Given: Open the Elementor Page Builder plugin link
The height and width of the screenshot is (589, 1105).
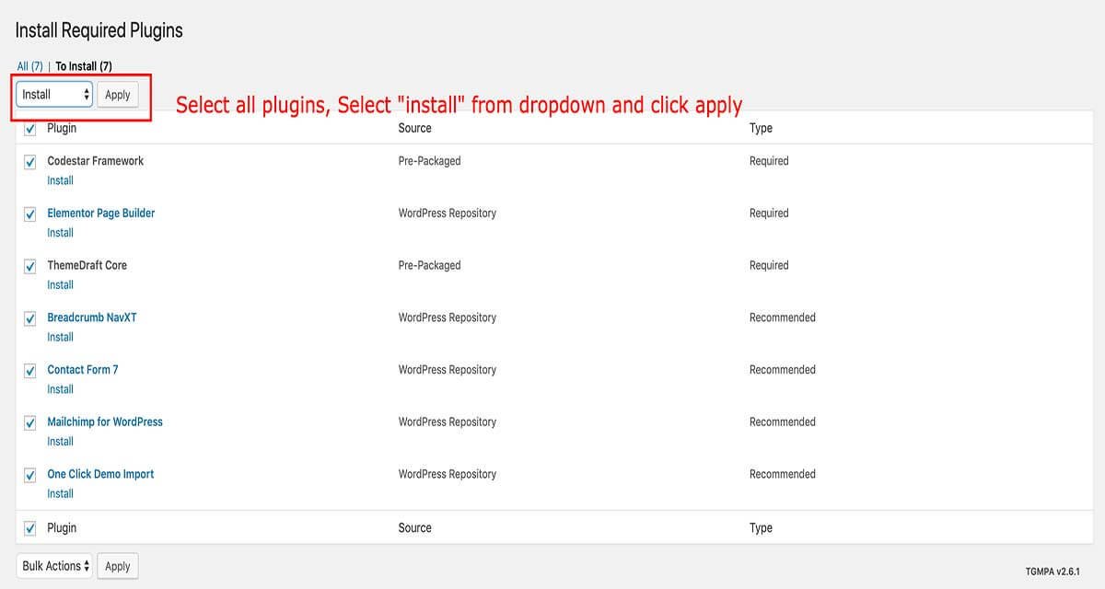Looking at the screenshot, I should [101, 213].
